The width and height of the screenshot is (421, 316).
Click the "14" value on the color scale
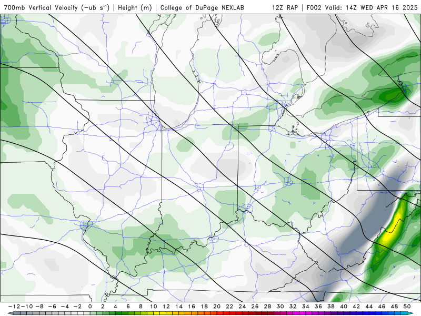179,307
